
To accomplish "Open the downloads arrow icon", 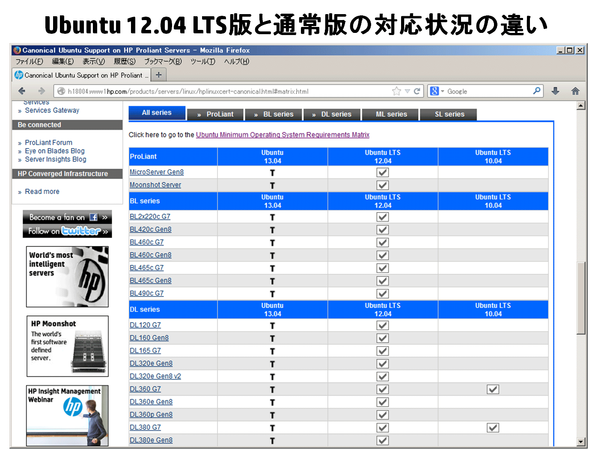I will point(555,91).
